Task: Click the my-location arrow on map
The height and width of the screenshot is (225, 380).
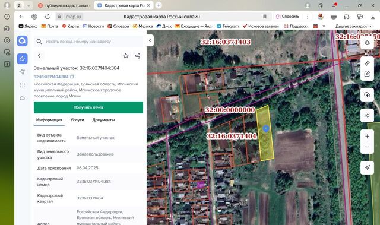Action: pos(367,167)
